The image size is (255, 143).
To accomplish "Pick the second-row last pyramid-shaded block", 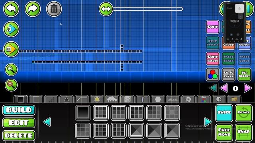I will 172,131.
